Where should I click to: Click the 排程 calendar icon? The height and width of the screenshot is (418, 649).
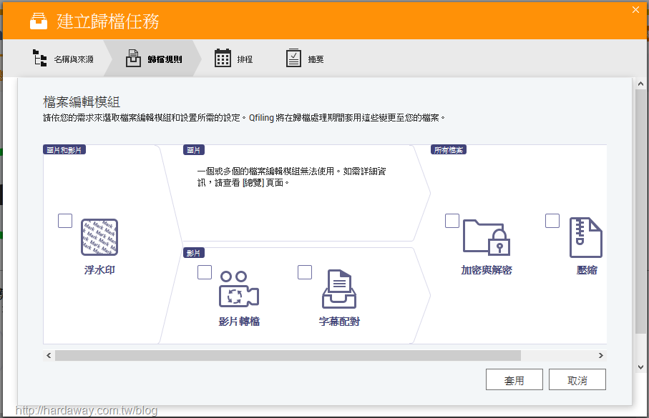click(223, 58)
